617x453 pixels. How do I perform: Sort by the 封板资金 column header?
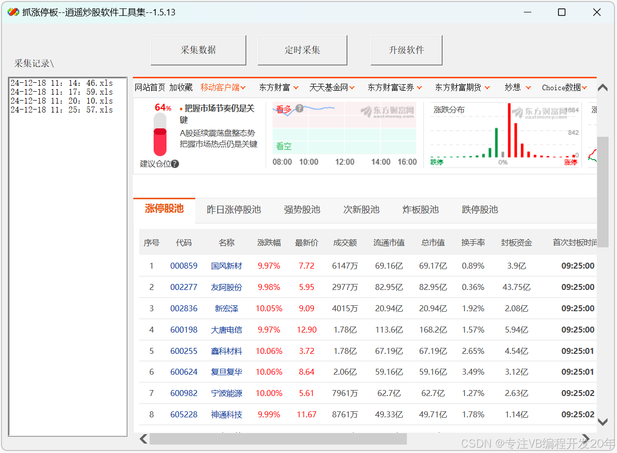[x=516, y=243]
